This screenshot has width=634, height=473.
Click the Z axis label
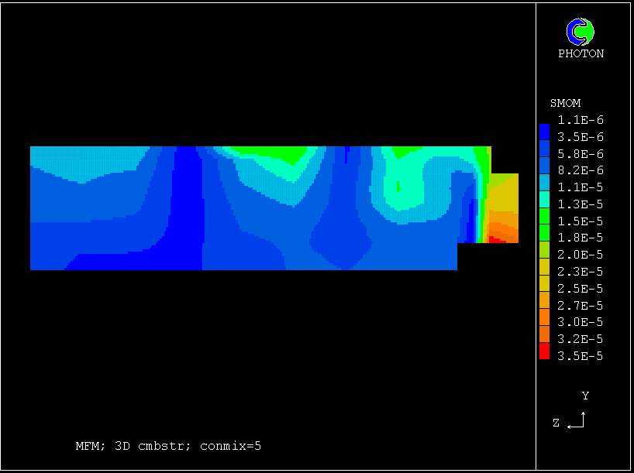coord(556,423)
